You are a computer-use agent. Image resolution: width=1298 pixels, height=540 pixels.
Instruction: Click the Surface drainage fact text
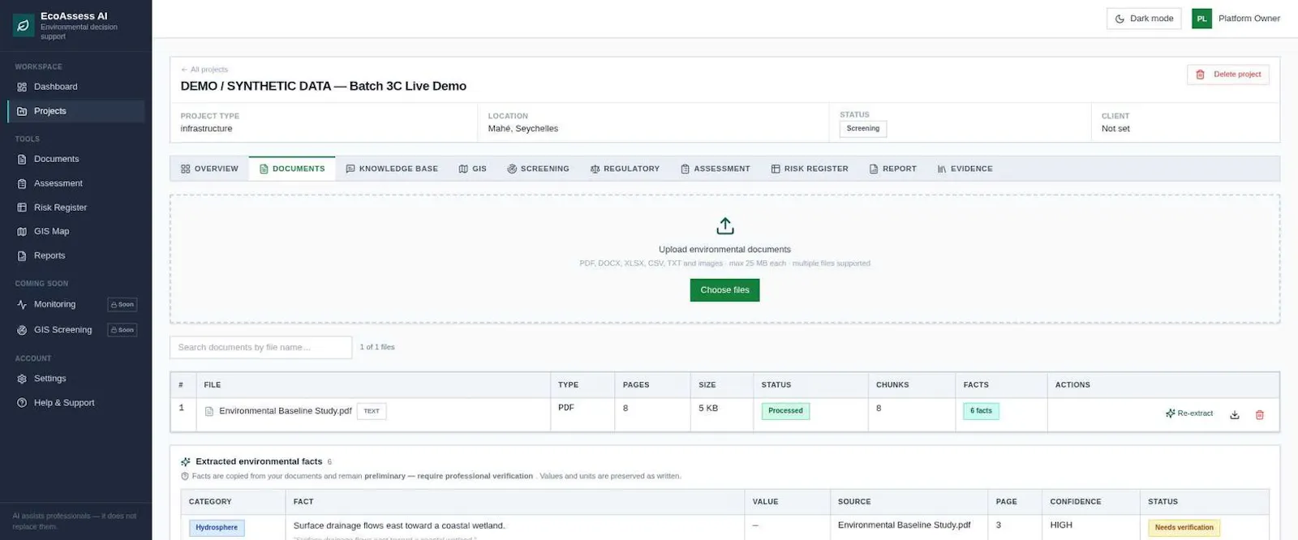399,525
